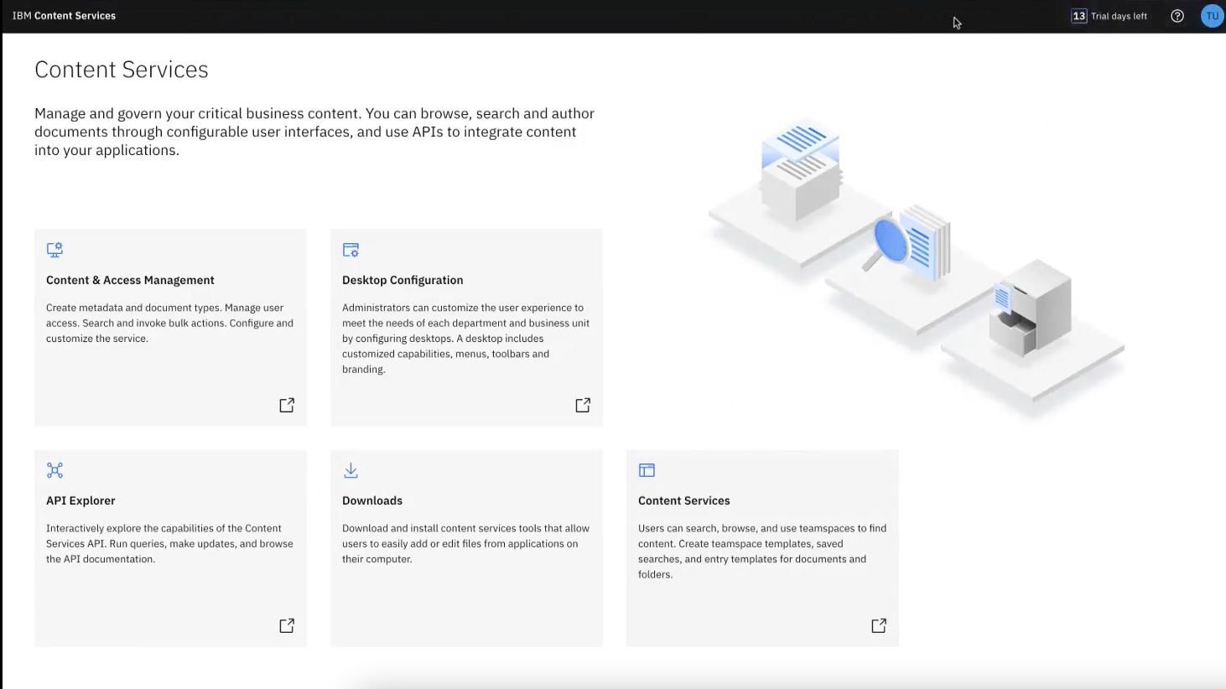Click the Content Services tile layout icon
Screen dimensions: 1226x689
coord(647,470)
